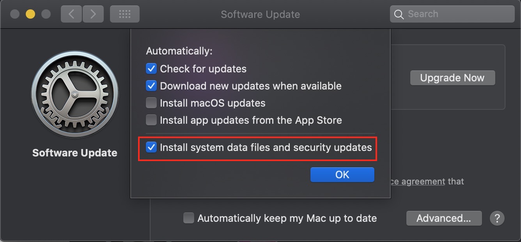
Task: Click the Upgrade Now button
Action: 452,78
